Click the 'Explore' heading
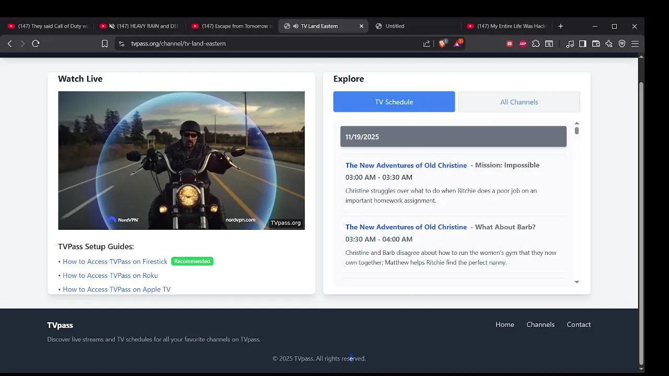669x376 pixels. [x=349, y=79]
